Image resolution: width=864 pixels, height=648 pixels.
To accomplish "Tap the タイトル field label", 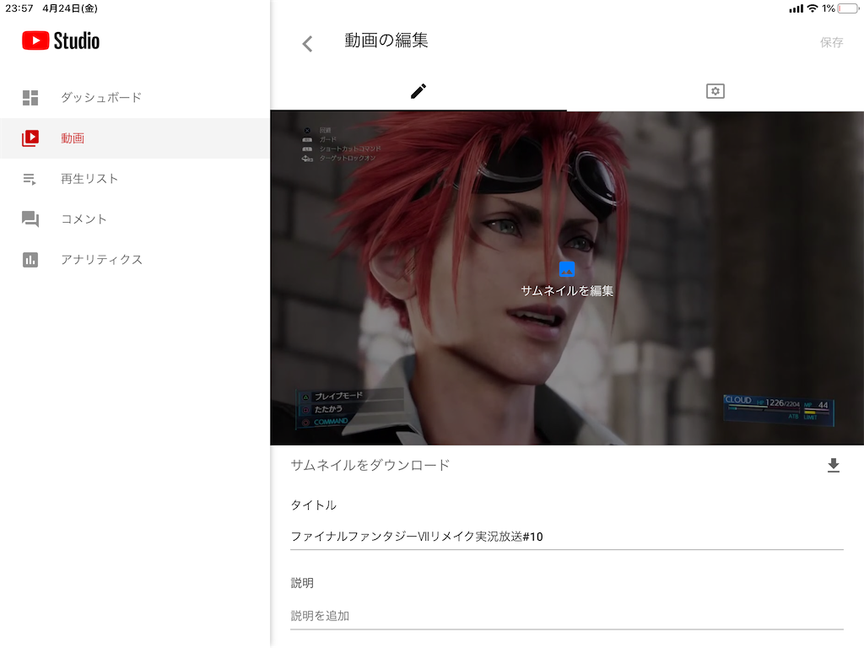I will [x=314, y=505].
